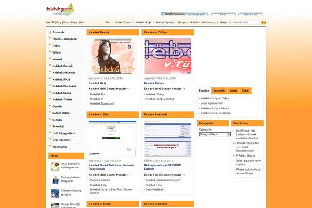Open Sohbet Odaları sidebar category
Viewport: 312px width, 208px height.
coord(62,113)
